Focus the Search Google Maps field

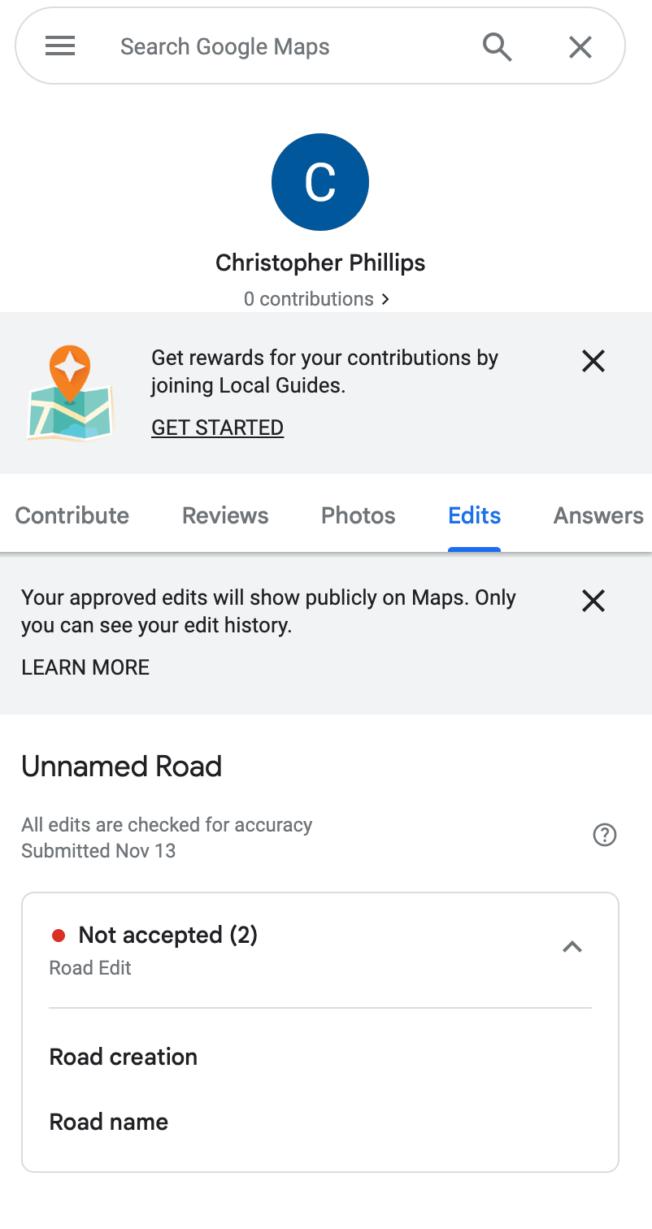285,47
